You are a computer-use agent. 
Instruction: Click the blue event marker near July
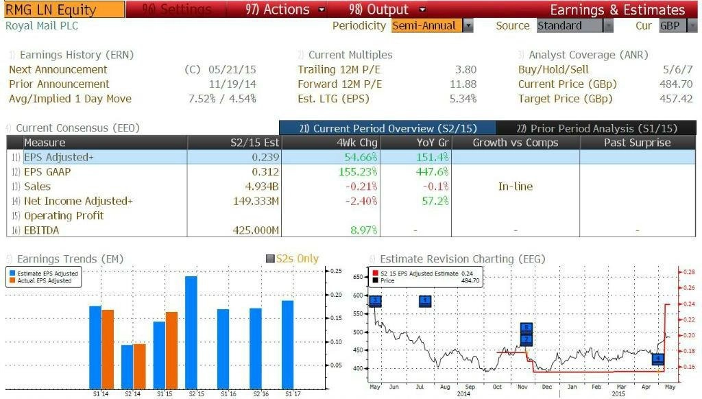(x=425, y=301)
